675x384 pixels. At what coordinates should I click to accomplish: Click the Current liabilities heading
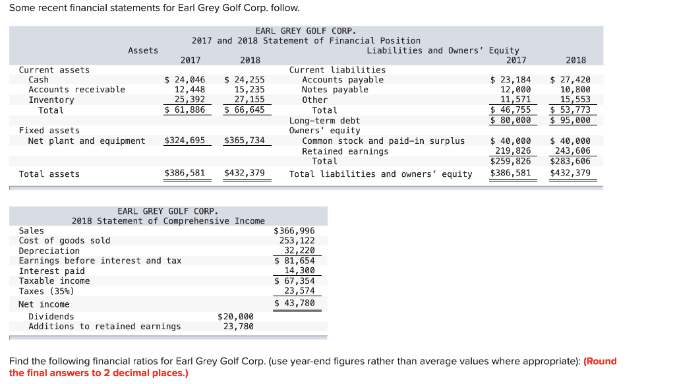[x=337, y=70]
